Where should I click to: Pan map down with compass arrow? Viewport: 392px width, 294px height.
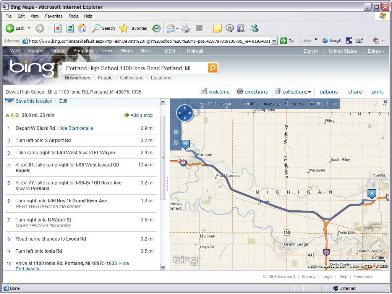[185, 118]
